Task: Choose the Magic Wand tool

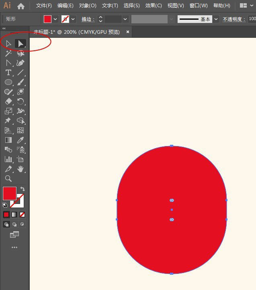Action: 8,53
